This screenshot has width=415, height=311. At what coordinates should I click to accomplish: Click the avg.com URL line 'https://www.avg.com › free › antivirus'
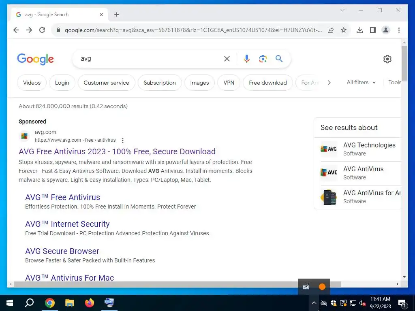pos(75,140)
